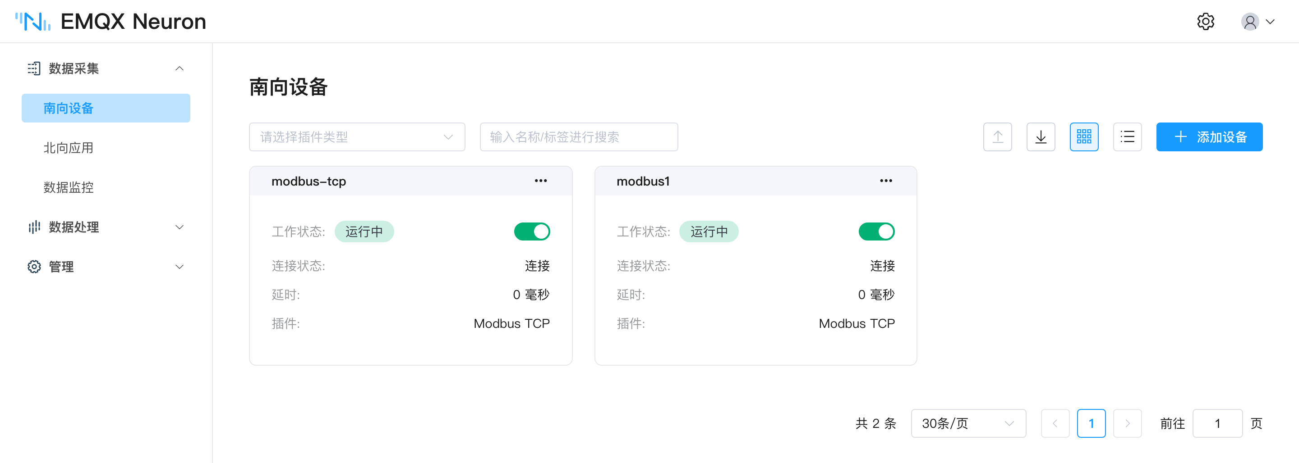This screenshot has height=463, width=1299.
Task: Open the user account avatar menu
Action: [1249, 22]
